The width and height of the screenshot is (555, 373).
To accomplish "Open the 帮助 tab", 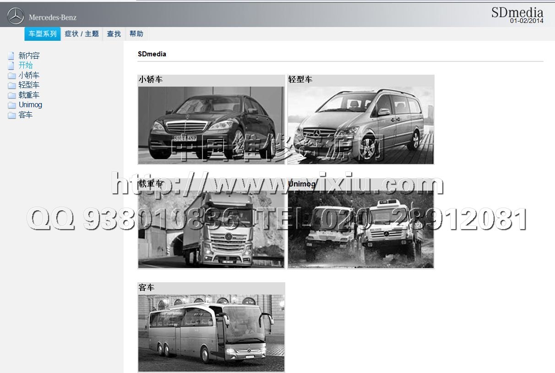I will [136, 34].
